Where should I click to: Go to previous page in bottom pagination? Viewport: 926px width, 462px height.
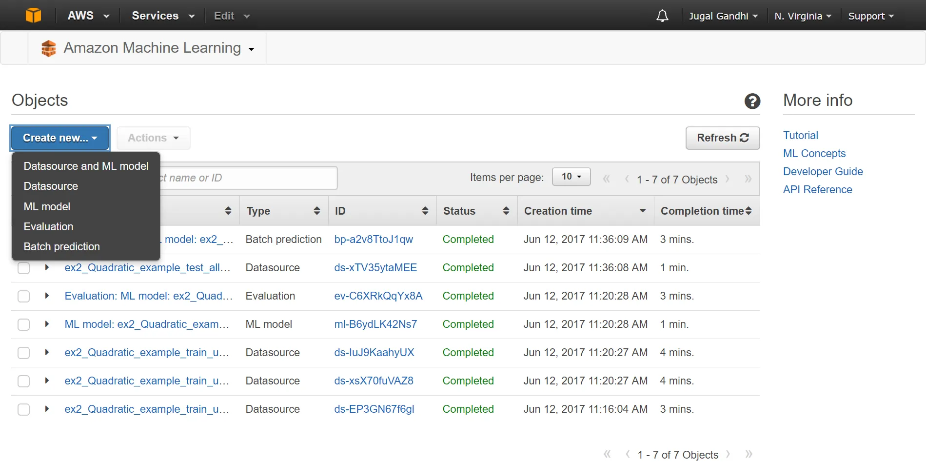628,454
